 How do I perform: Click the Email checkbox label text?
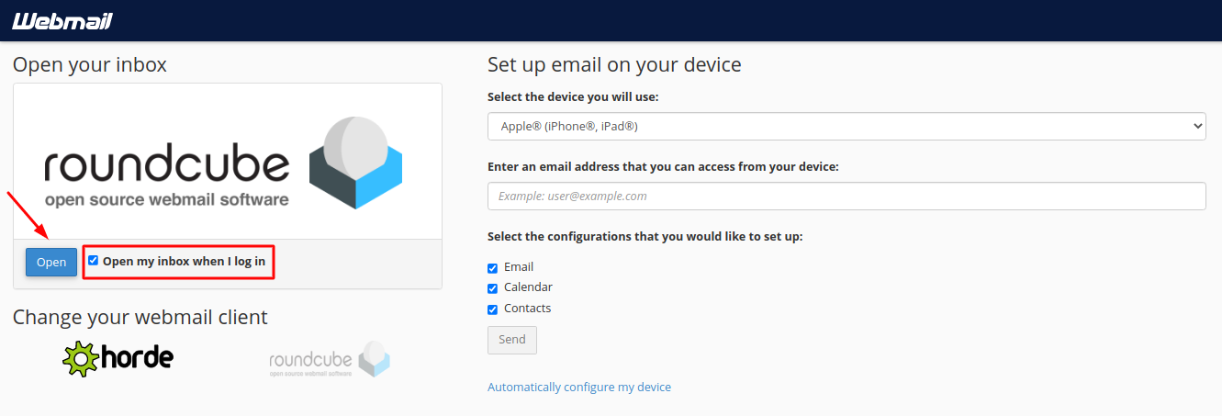[x=519, y=267]
